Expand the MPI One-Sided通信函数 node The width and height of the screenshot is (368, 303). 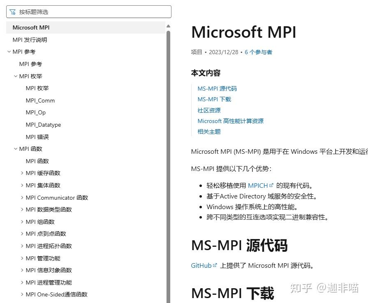22,294
